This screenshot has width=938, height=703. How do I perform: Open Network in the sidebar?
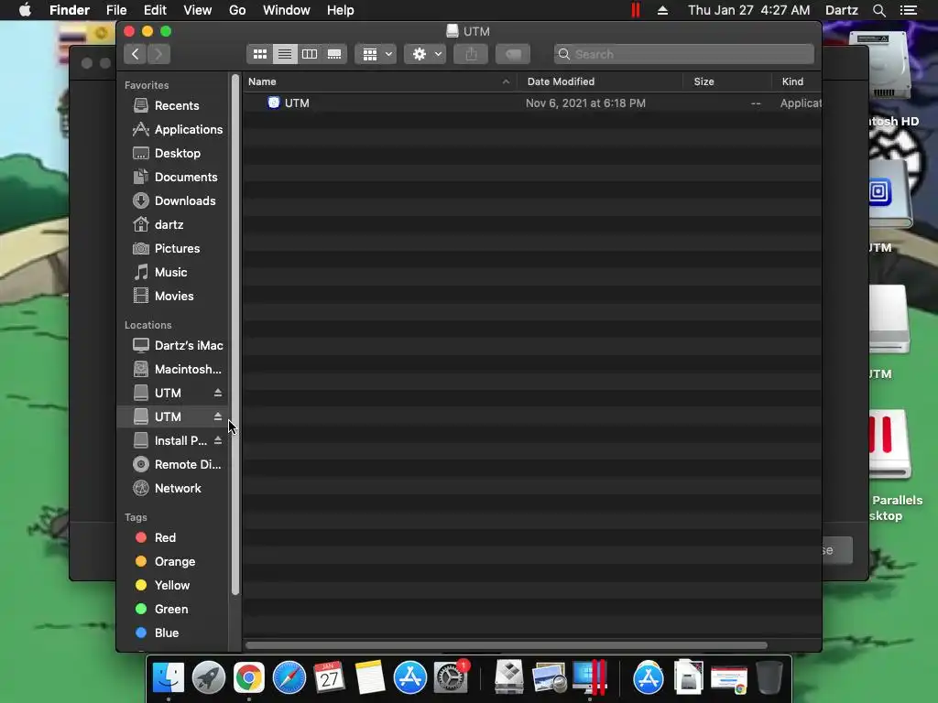[x=171, y=489]
